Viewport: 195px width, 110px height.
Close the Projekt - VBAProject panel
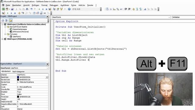[x=48, y=16]
